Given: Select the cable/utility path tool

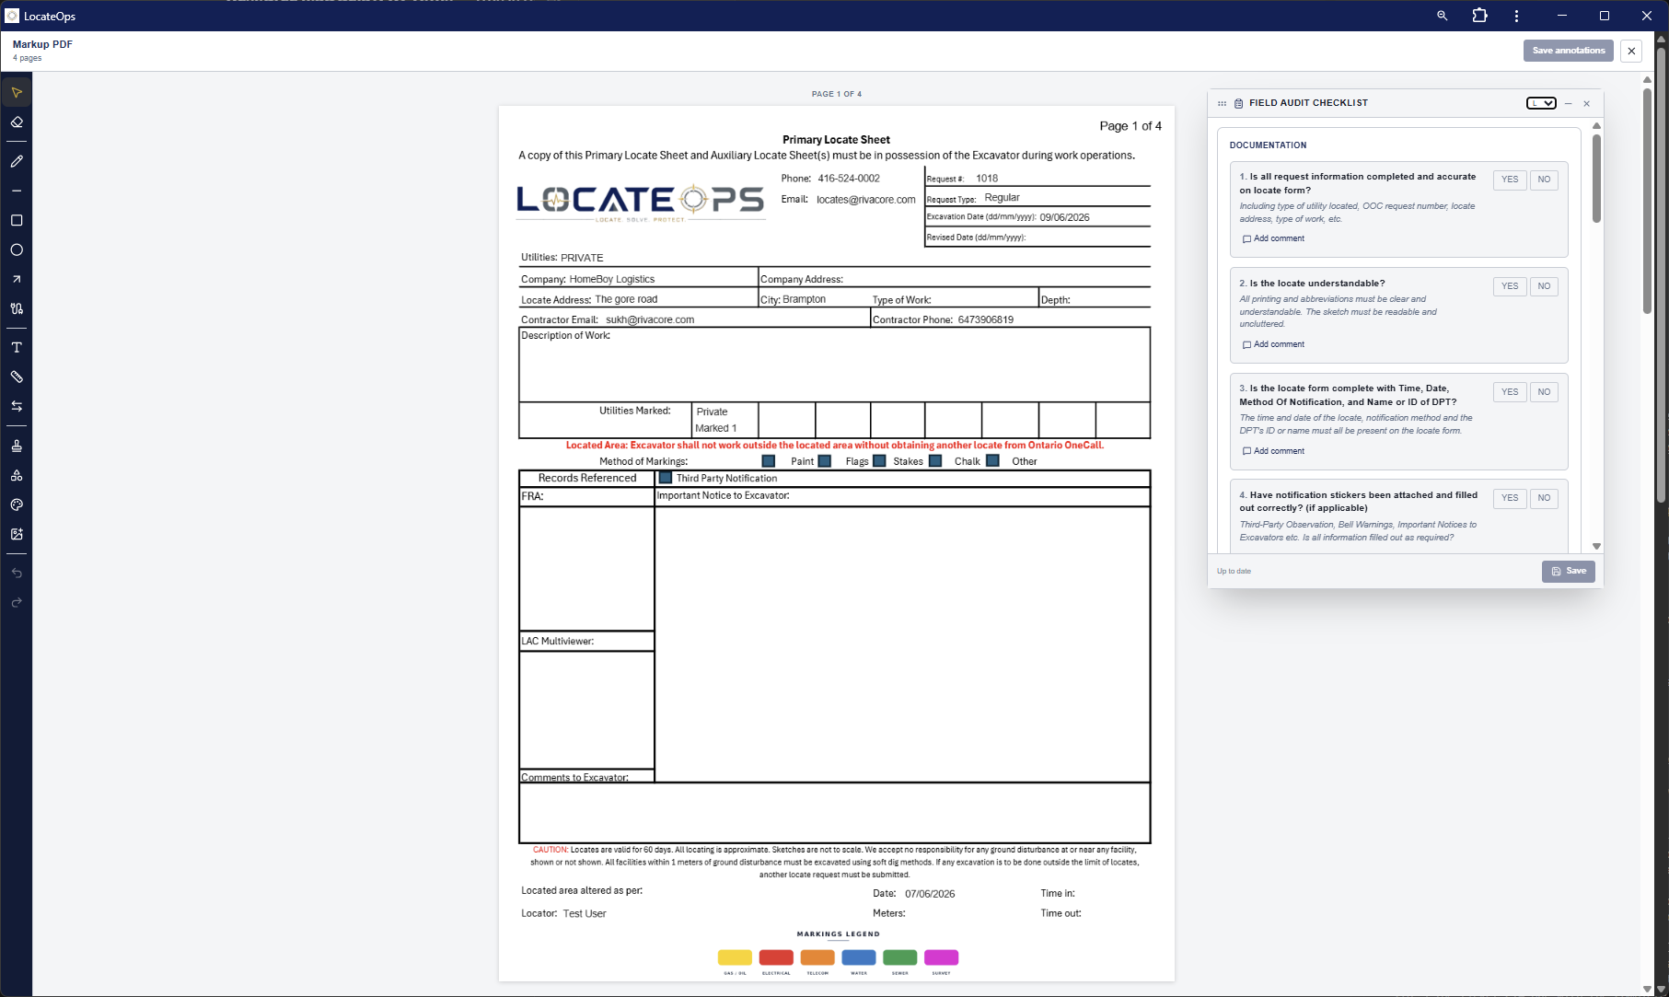Looking at the screenshot, I should tap(17, 308).
